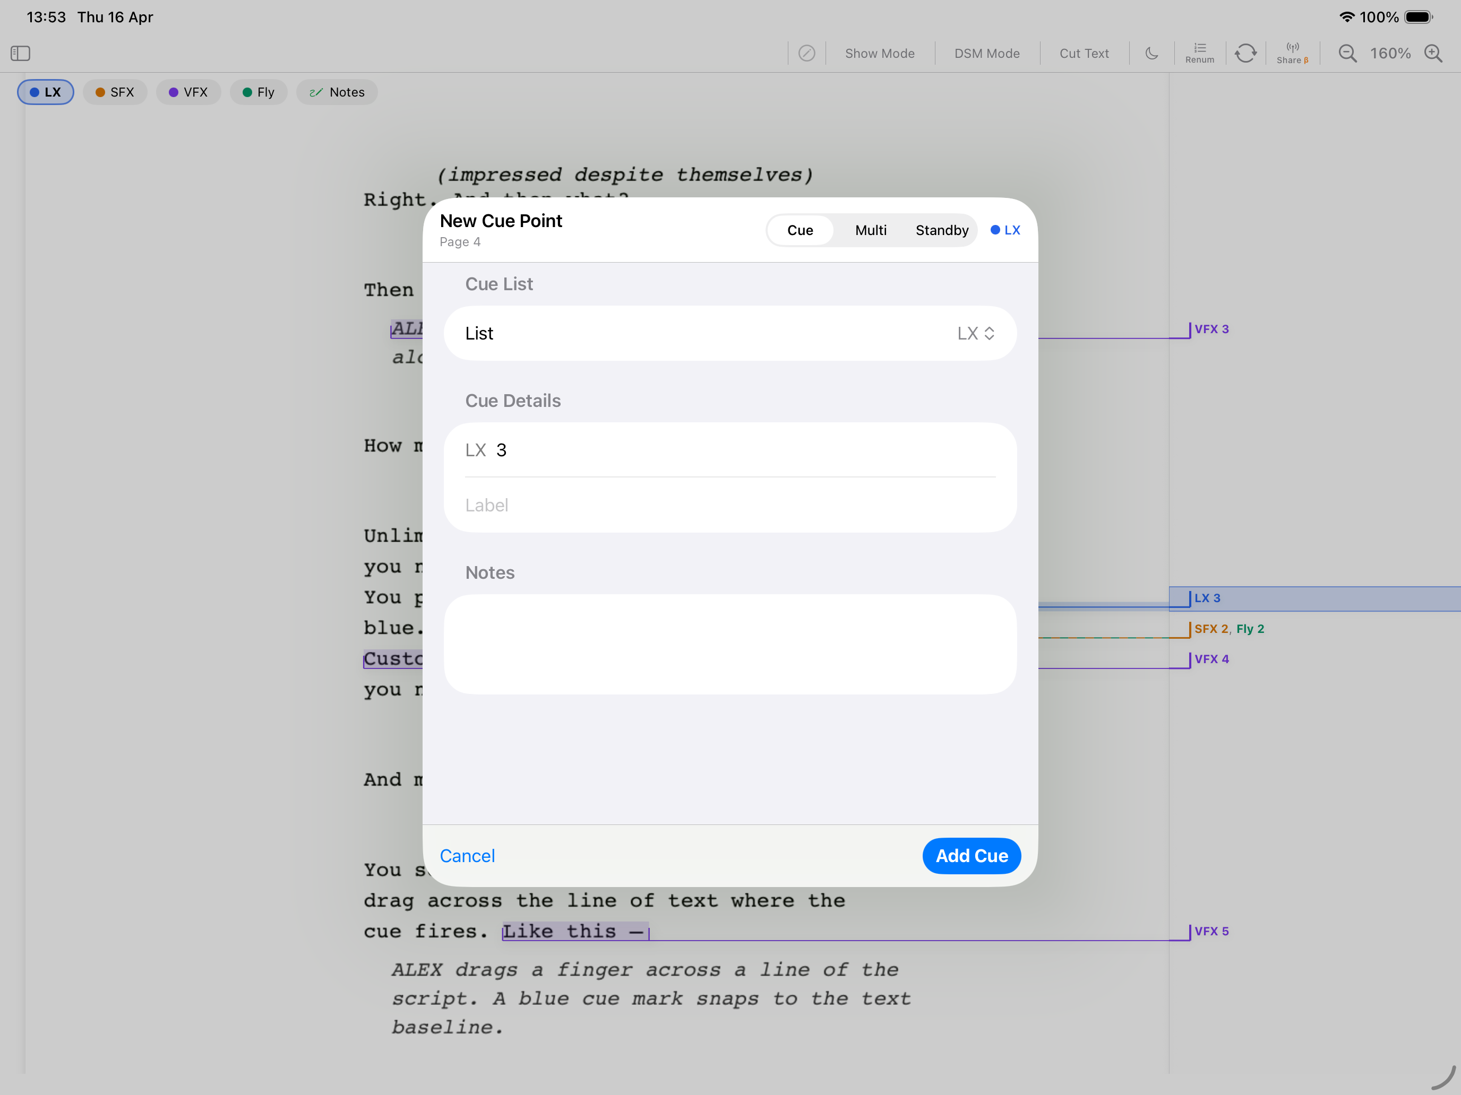
Task: Open the List LX dropdown selector
Action: click(x=975, y=333)
